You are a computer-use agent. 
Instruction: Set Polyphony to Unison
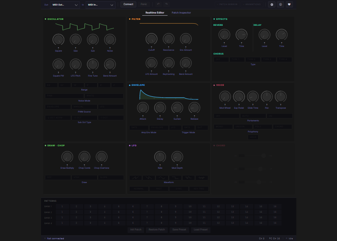[243, 126]
